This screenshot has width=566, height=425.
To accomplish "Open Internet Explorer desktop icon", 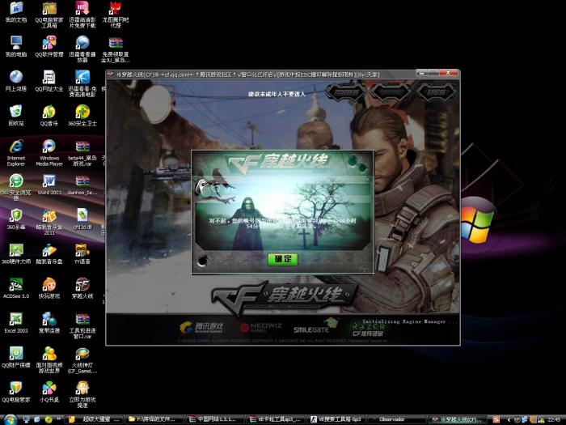I will (x=16, y=153).
